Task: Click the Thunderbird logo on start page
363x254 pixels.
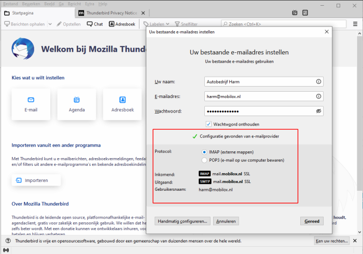Action: pyautogui.click(x=23, y=49)
